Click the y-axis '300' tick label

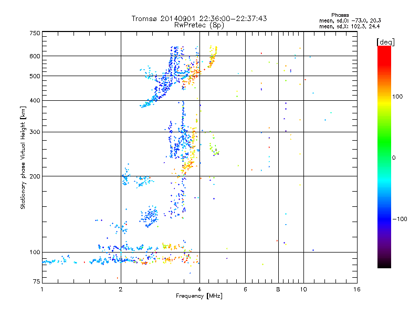(x=35, y=132)
